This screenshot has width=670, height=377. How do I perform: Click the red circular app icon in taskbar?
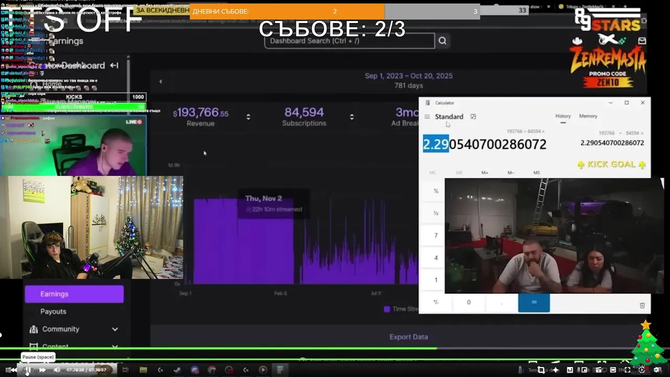229,370
